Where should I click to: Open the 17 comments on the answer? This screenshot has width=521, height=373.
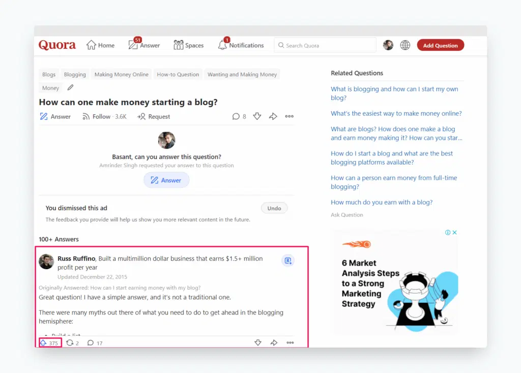tap(95, 343)
